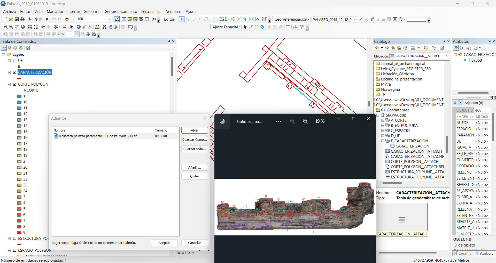Save the map document with Save icon

[17, 19]
